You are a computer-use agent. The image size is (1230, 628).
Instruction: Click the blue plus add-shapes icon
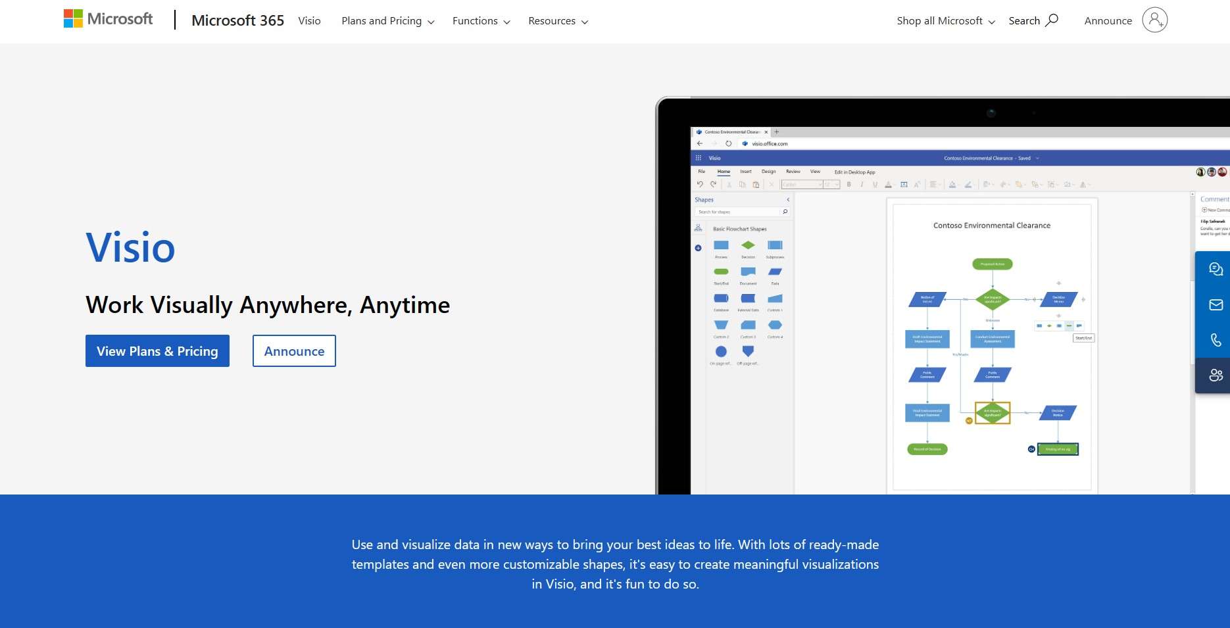pos(698,248)
